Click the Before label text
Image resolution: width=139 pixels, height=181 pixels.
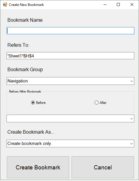tap(41, 103)
